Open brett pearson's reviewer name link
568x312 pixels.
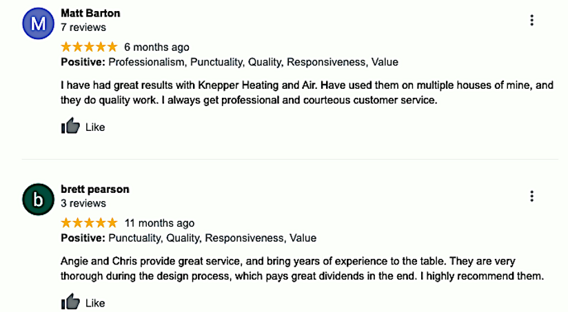pyautogui.click(x=94, y=189)
